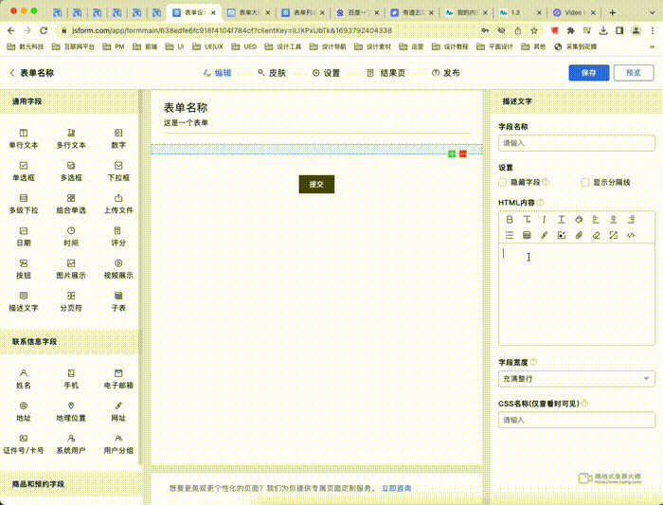Click the 字段名称 input field
This screenshot has height=505, width=663.
tap(577, 143)
